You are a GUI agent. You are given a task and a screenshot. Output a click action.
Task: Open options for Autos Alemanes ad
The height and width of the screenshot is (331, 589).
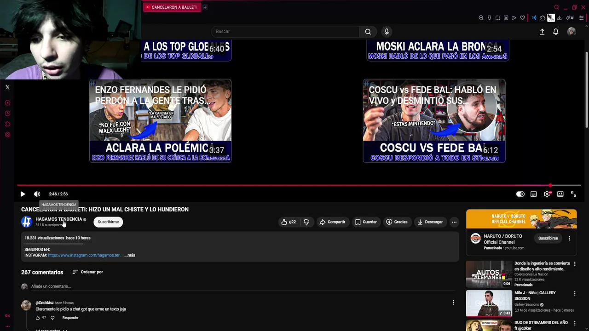[574, 264]
